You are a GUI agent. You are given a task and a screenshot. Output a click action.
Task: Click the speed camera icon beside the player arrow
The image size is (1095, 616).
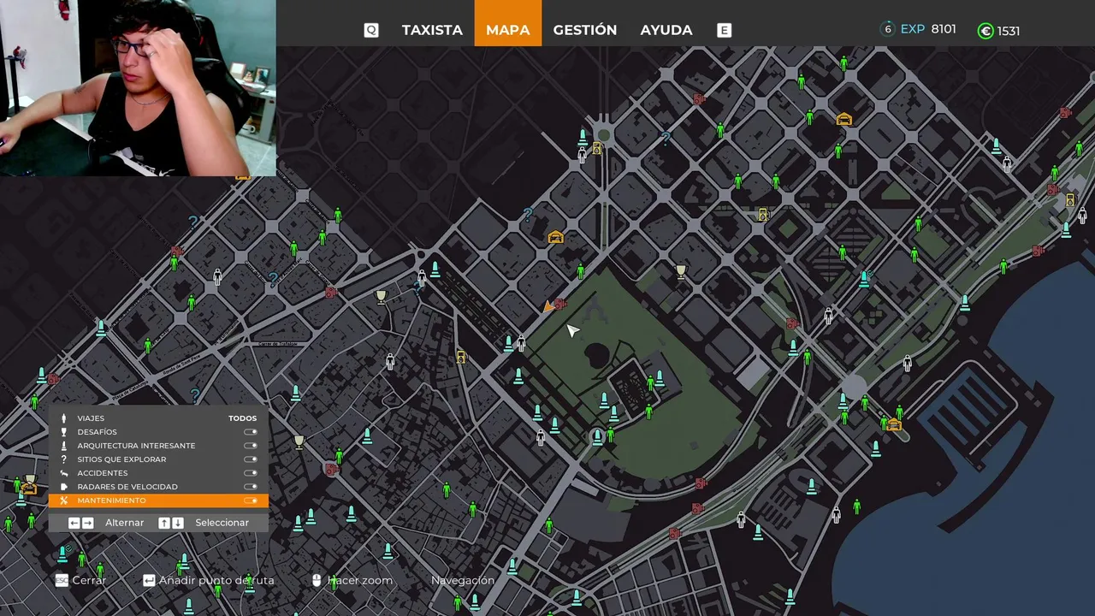(x=559, y=304)
